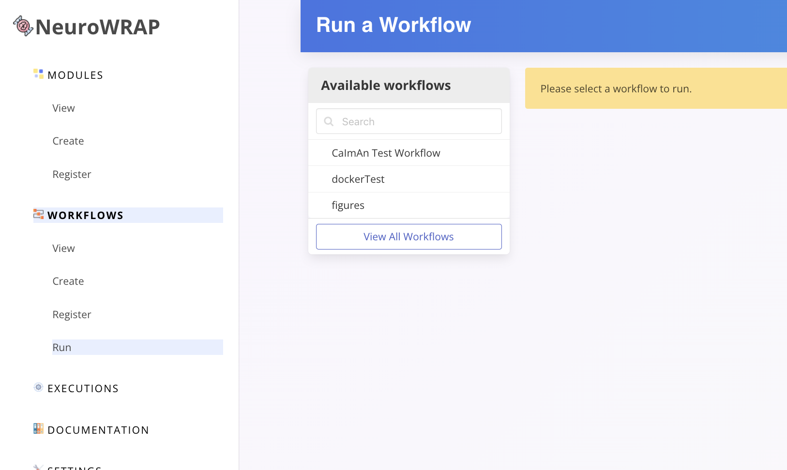This screenshot has width=787, height=470.
Task: Select Create under Workflows
Action: tap(68, 281)
